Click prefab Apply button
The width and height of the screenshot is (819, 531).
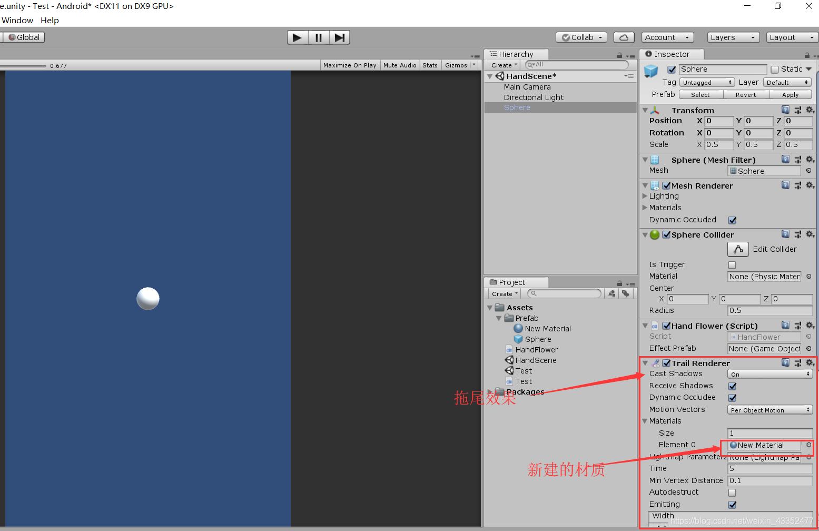(x=791, y=95)
